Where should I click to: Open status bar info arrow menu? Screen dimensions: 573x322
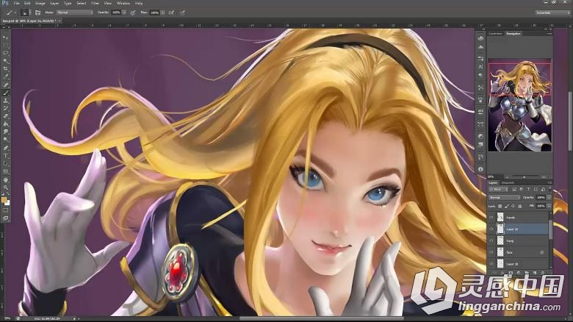click(x=74, y=319)
